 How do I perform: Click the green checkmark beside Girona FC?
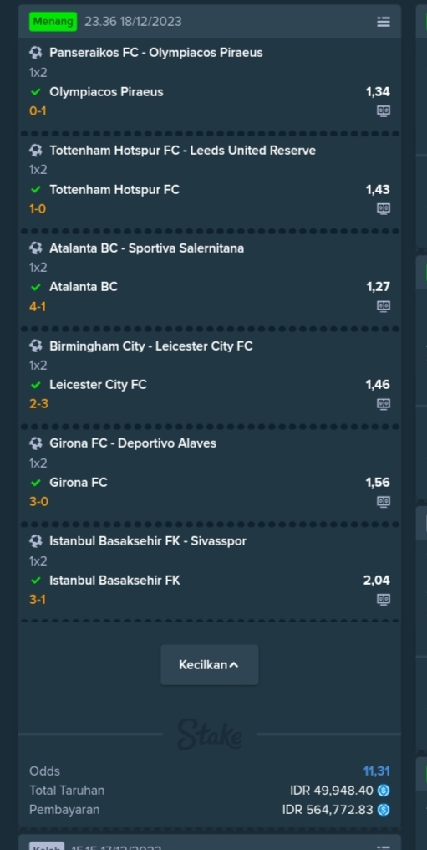pyautogui.click(x=36, y=483)
